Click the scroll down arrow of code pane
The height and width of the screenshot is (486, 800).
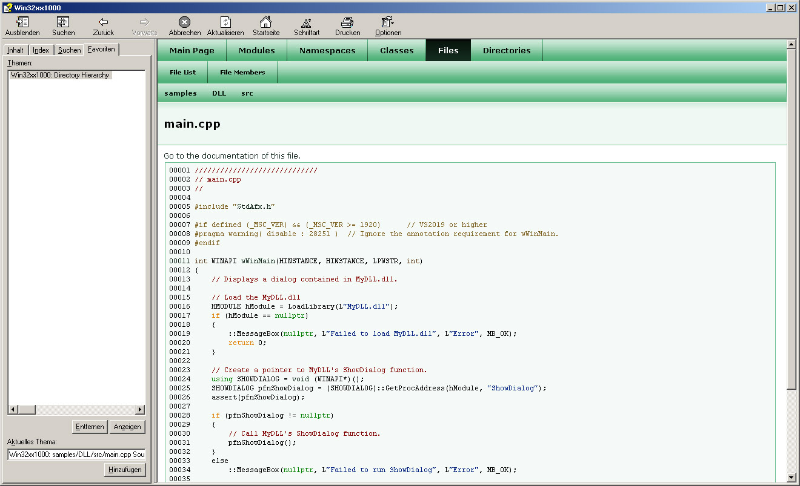(791, 478)
